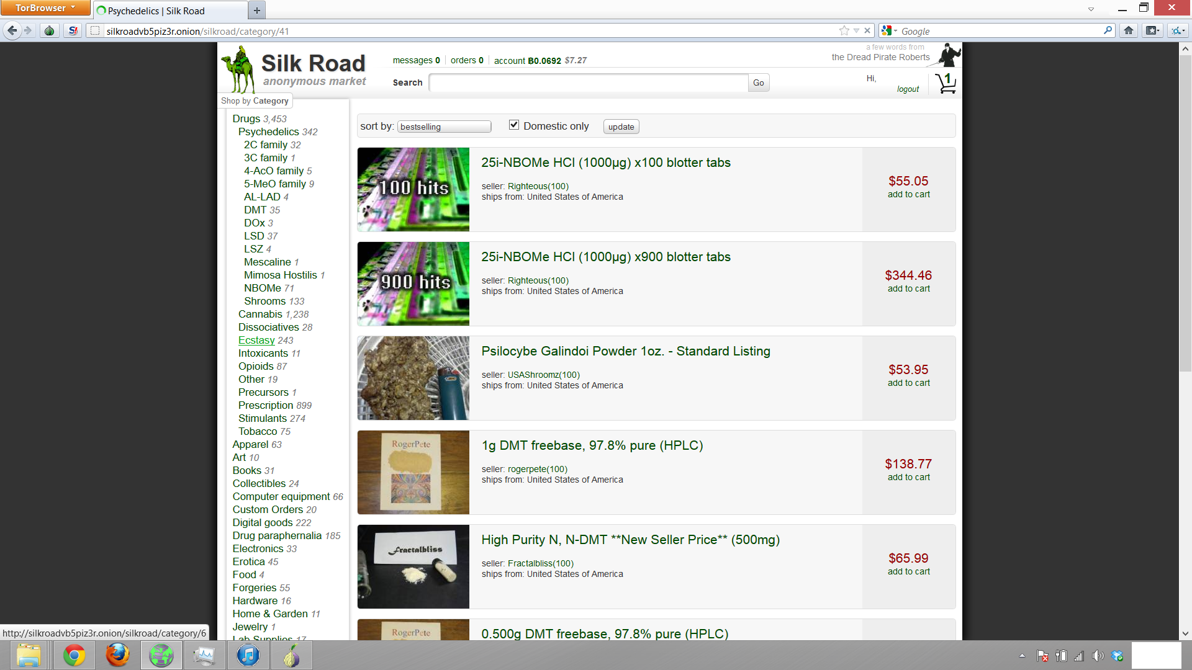Click the Go search button
Image resolution: width=1192 pixels, height=670 pixels.
tap(759, 83)
